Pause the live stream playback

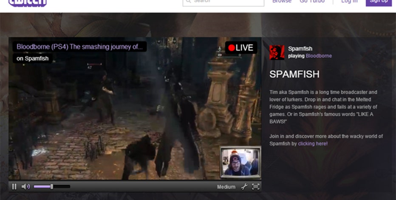pyautogui.click(x=14, y=187)
